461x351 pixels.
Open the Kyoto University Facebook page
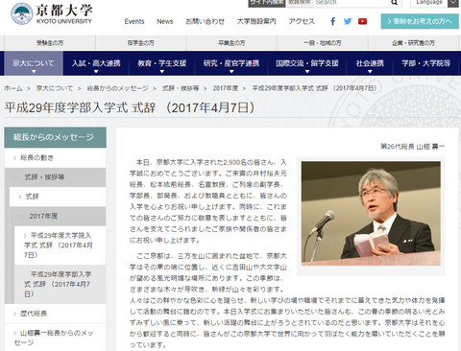333,21
